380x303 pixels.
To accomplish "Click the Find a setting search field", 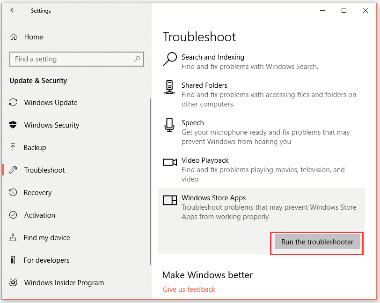I will point(77,59).
